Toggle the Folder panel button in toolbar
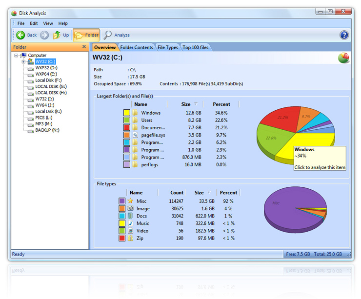 [x=86, y=35]
